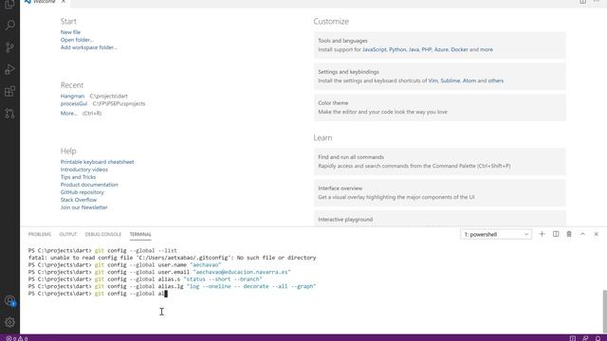Open Printable keyboard cheatsheet link
Image resolution: width=607 pixels, height=341 pixels.
pos(97,162)
